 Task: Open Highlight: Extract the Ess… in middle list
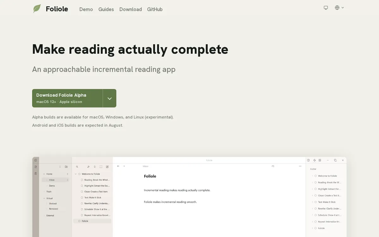click(97, 186)
